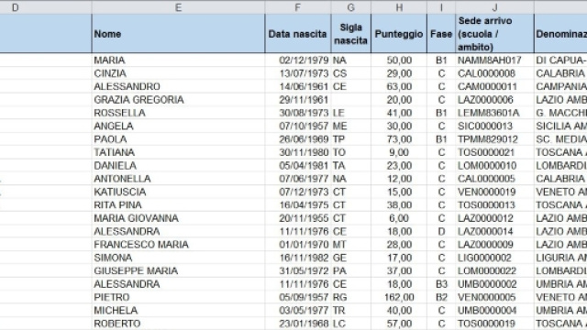Click the 'LIG0000002' cell
Image resolution: width=587 pixels, height=330 pixels.
coord(495,258)
